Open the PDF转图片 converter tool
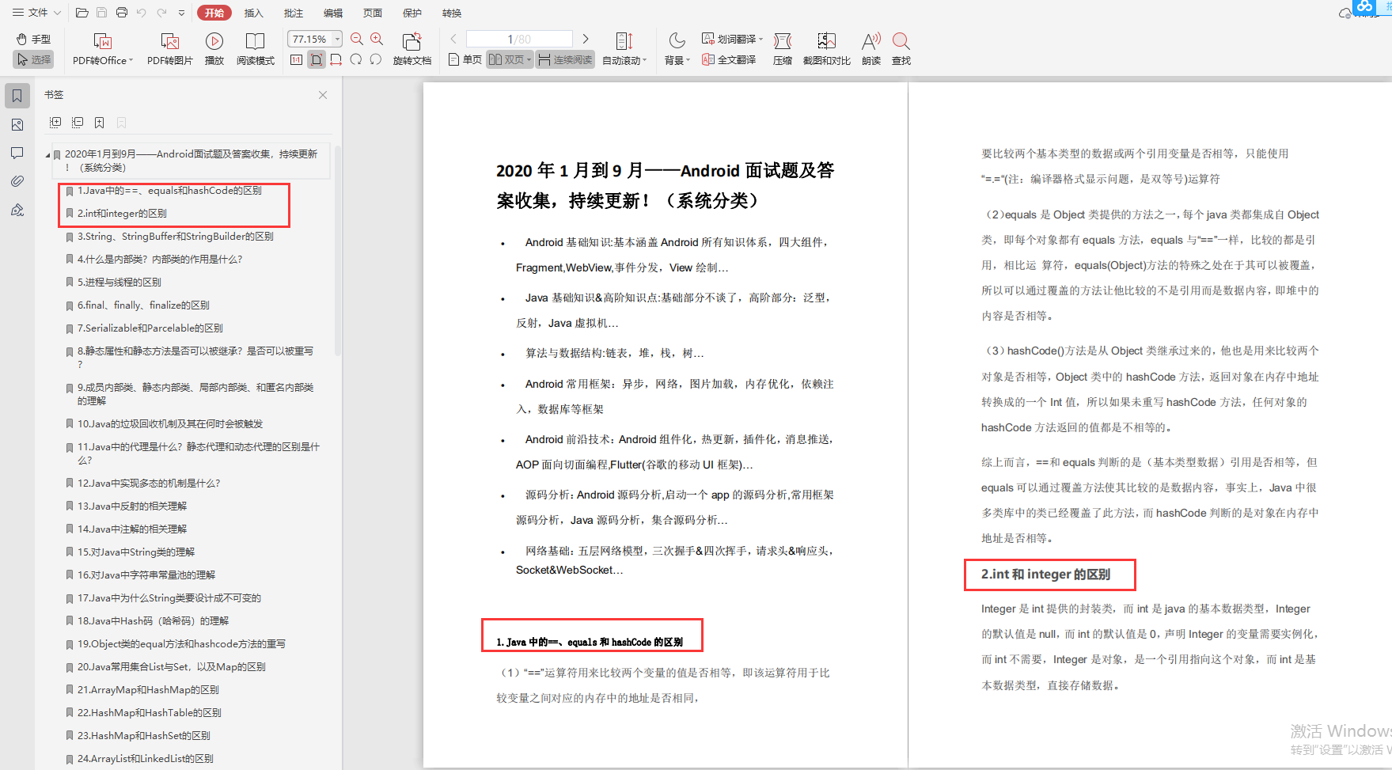 [x=169, y=49]
